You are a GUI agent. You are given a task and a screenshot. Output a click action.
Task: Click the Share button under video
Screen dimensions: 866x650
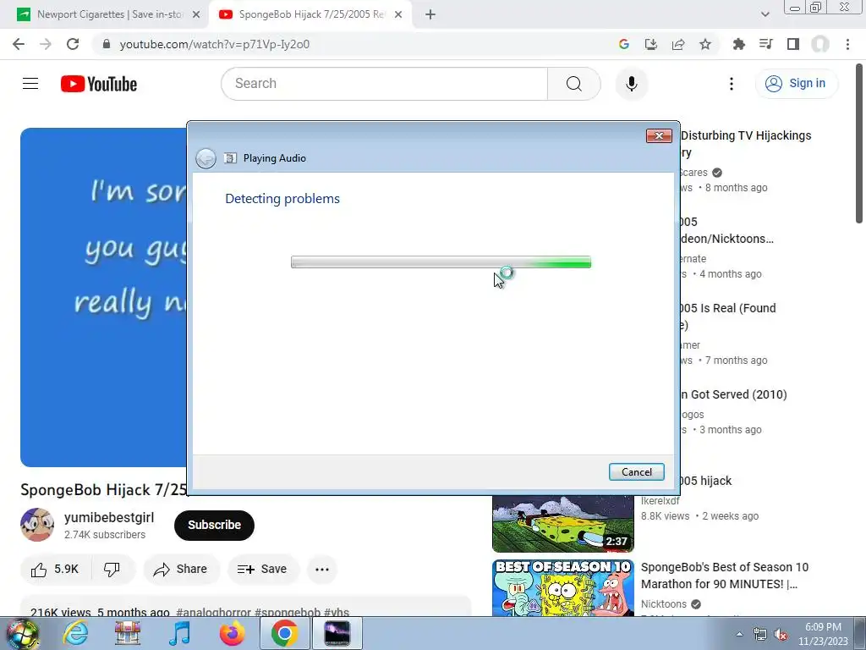(x=181, y=570)
